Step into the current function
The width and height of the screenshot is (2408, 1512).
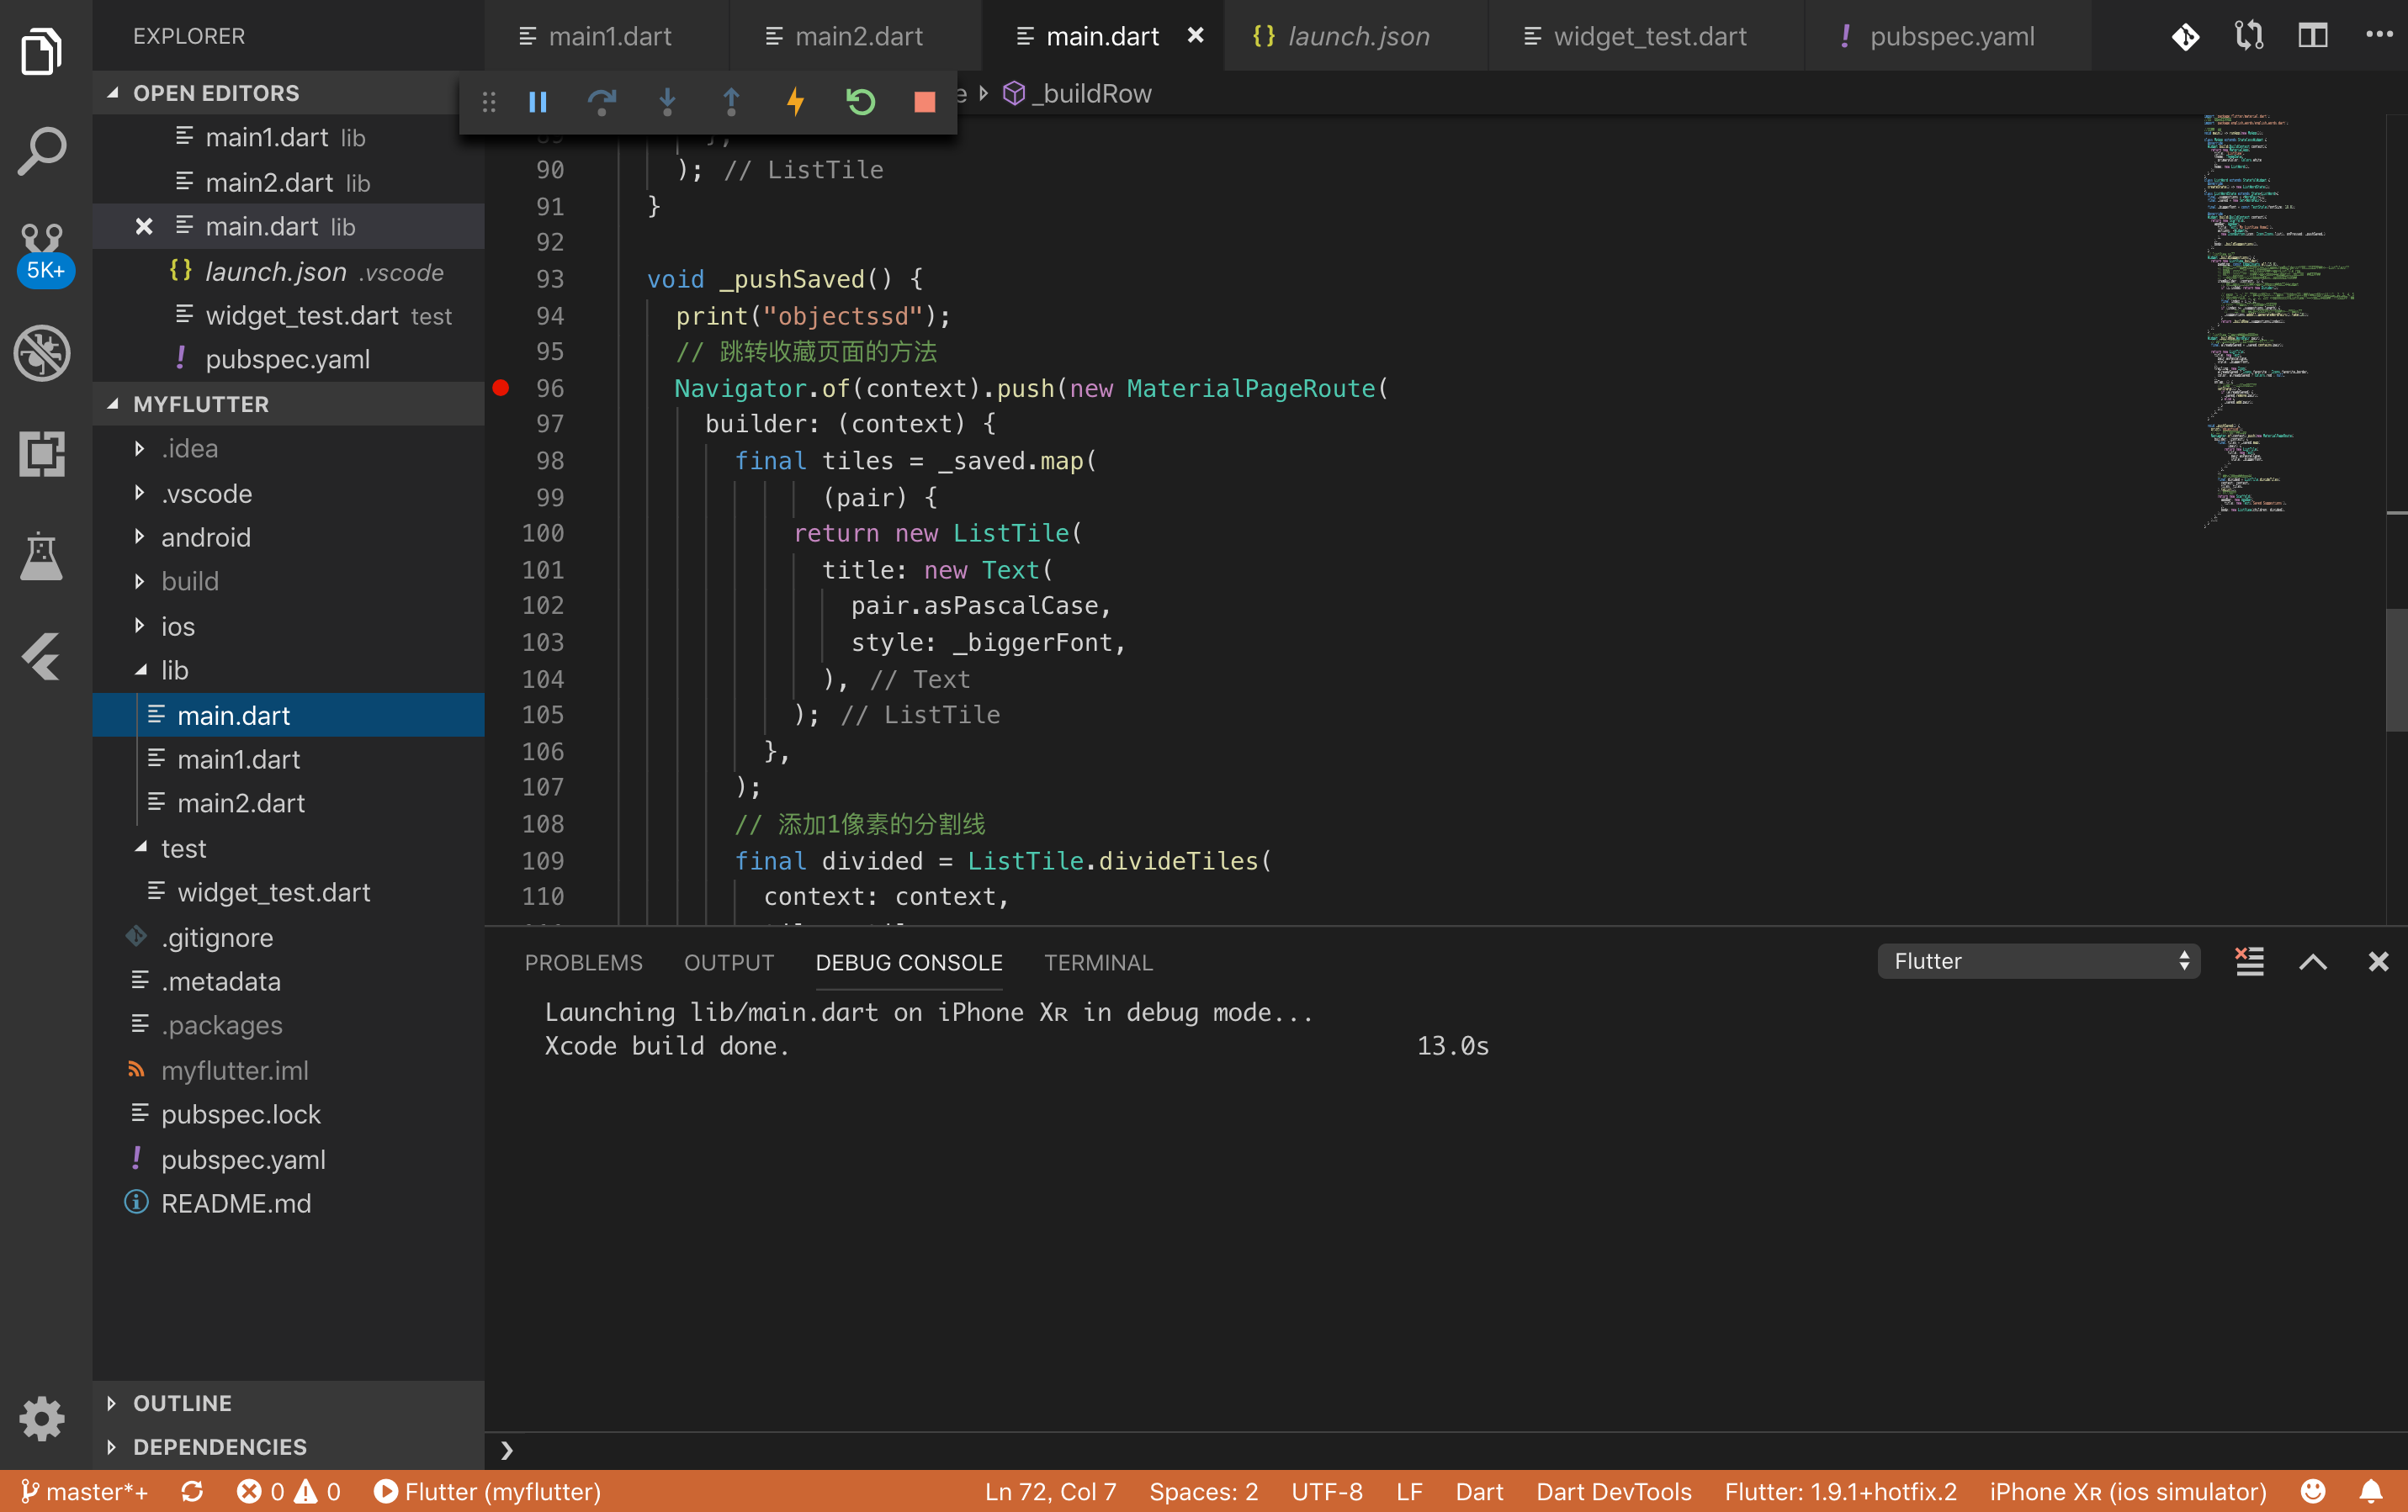(x=666, y=101)
